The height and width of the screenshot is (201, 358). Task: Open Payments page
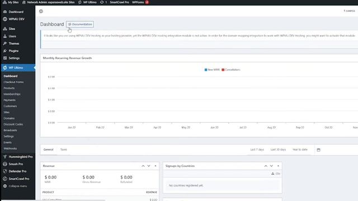[x=10, y=100]
